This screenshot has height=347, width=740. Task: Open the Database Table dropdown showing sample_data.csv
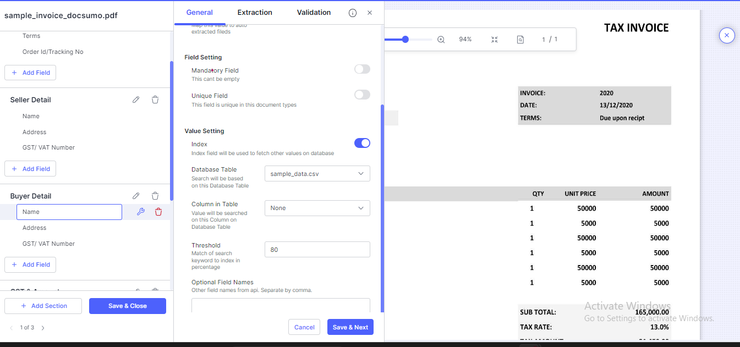click(x=317, y=174)
